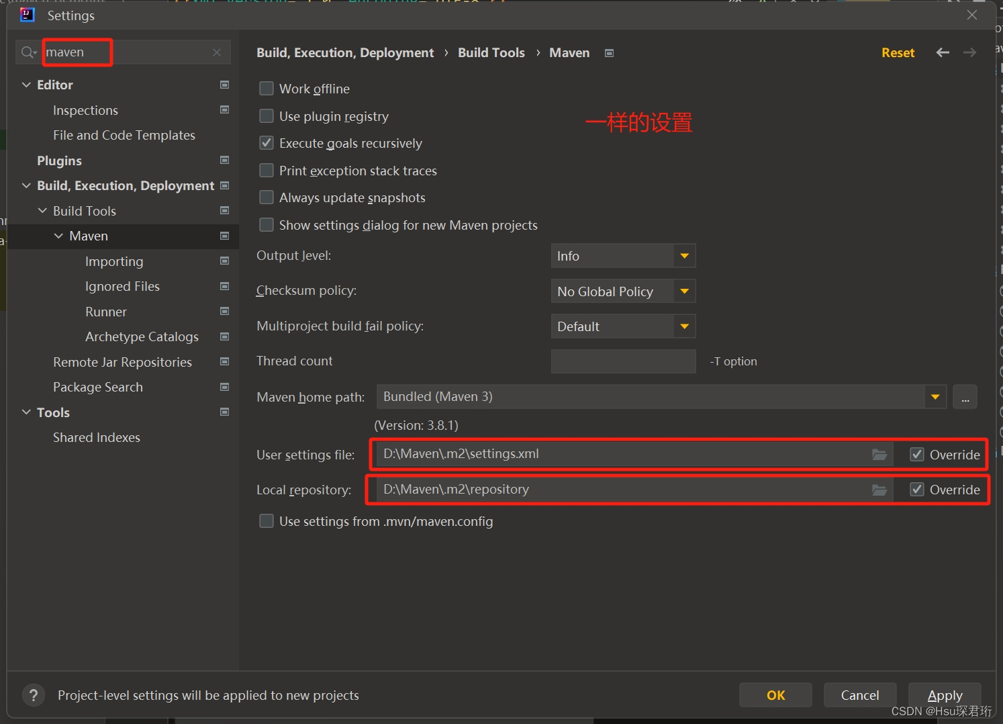Screen dimensions: 1003x724
Task: Browse folder for User settings file
Action: click(x=879, y=455)
